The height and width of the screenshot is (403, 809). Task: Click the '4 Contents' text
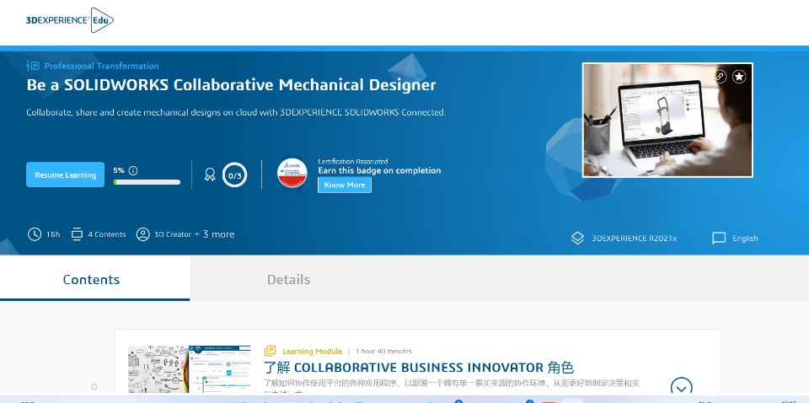107,234
